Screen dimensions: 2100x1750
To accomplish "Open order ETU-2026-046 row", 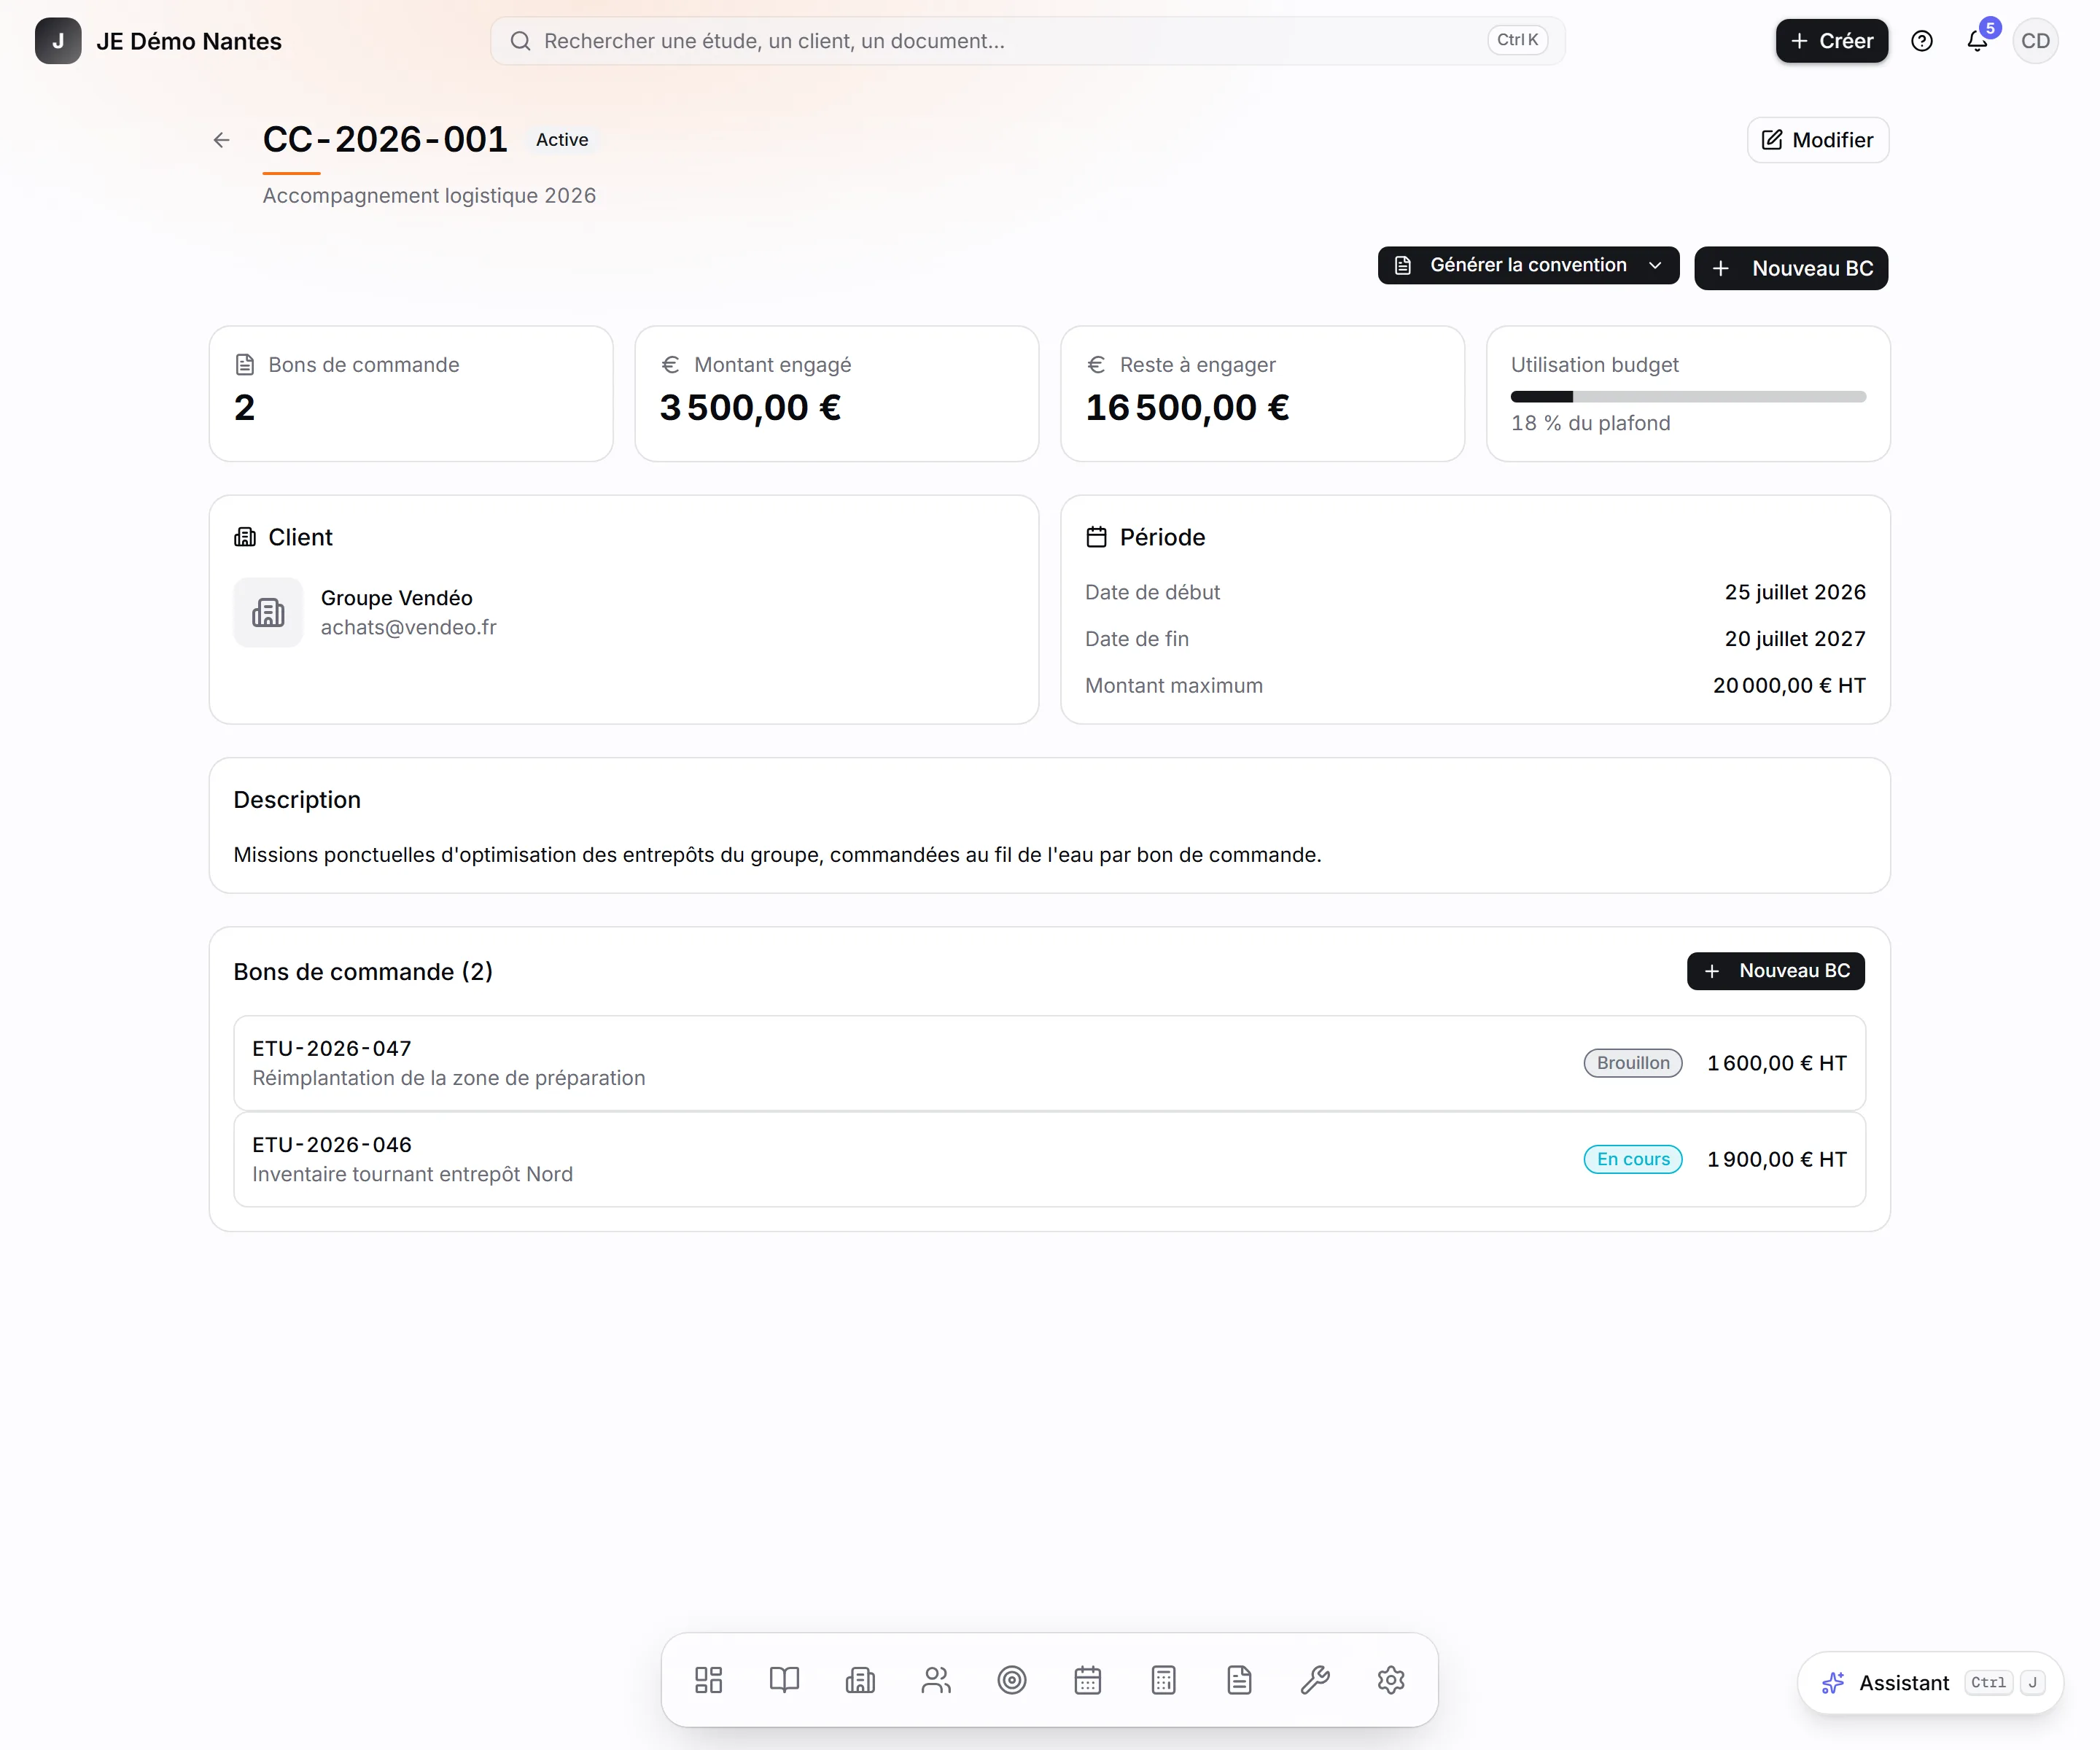I will [x=1049, y=1159].
